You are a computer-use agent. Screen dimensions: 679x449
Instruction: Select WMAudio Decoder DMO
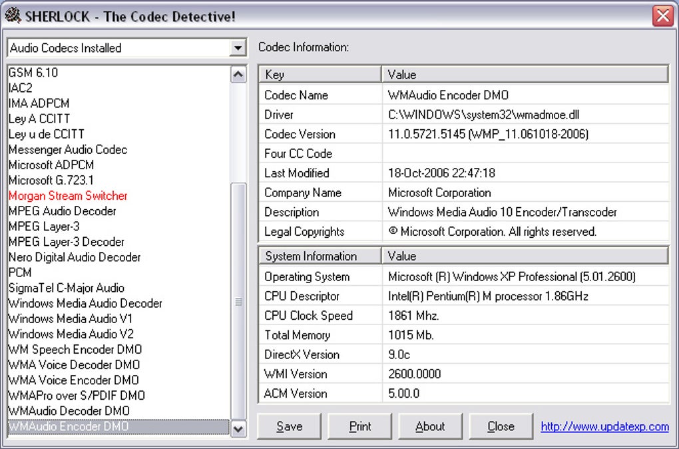(69, 411)
